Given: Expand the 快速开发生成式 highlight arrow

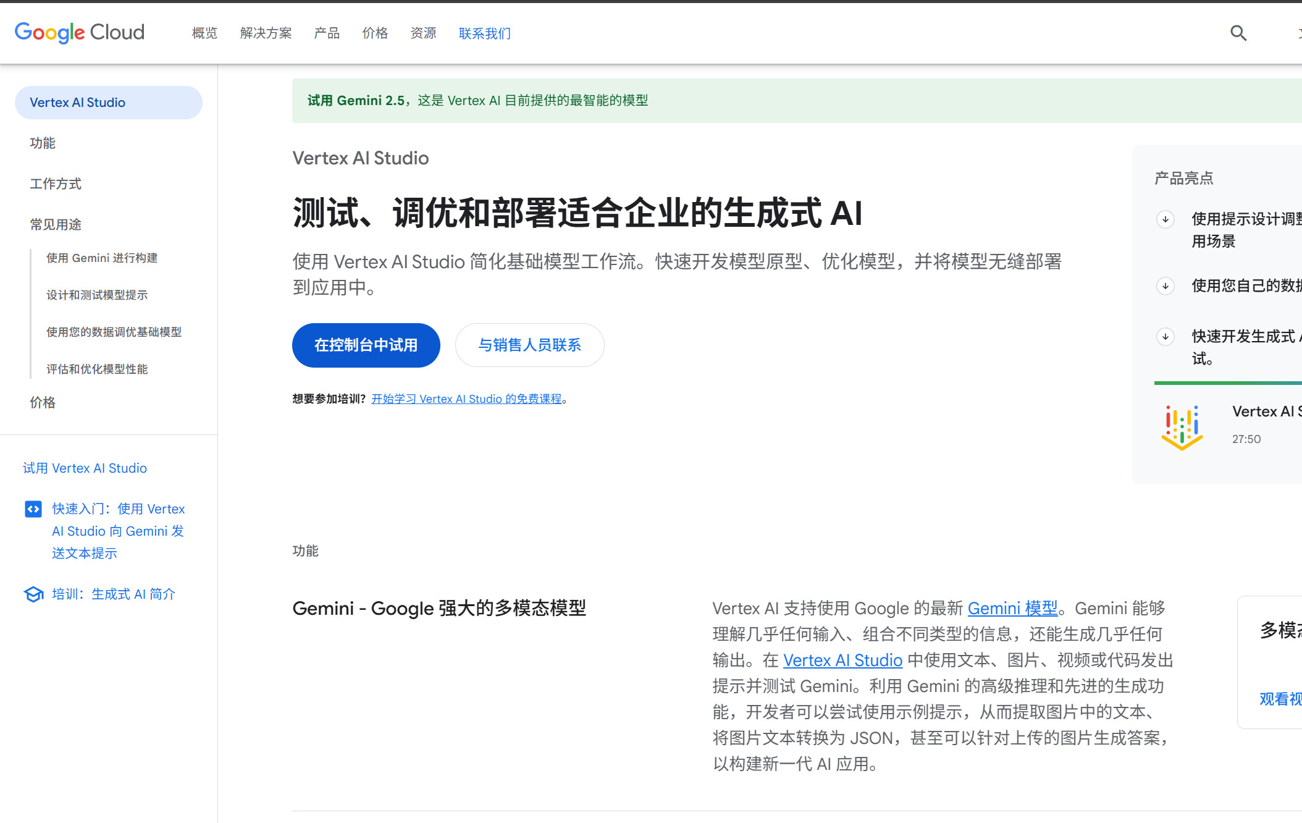Looking at the screenshot, I should pos(1165,337).
